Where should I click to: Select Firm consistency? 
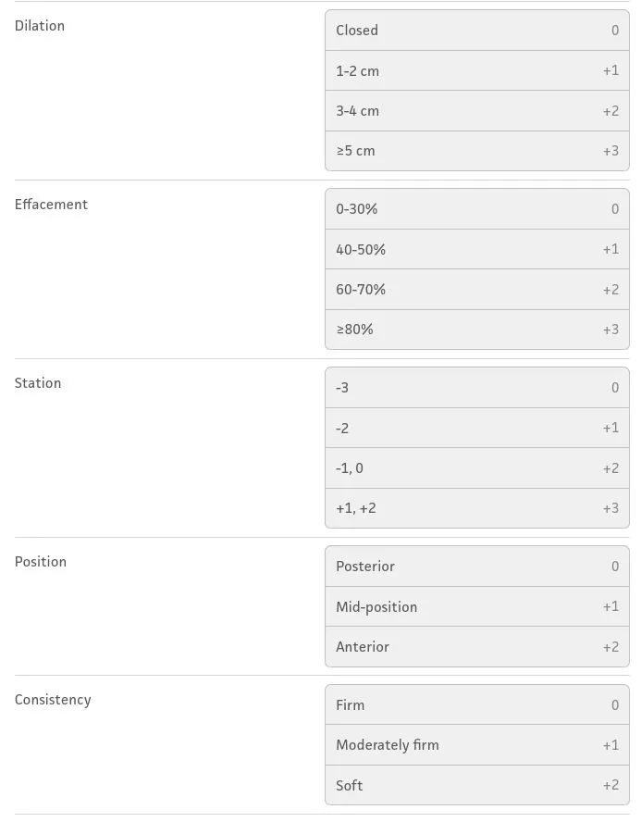pyautogui.click(x=476, y=705)
